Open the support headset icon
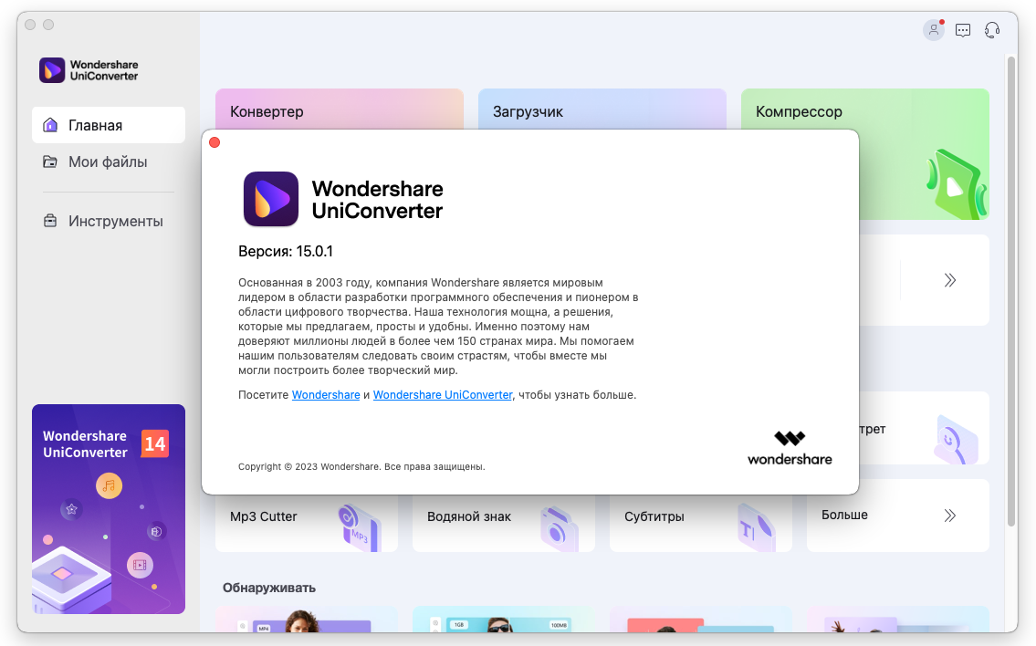 [992, 30]
